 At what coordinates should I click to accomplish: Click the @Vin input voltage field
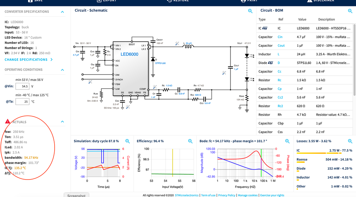[22, 86]
